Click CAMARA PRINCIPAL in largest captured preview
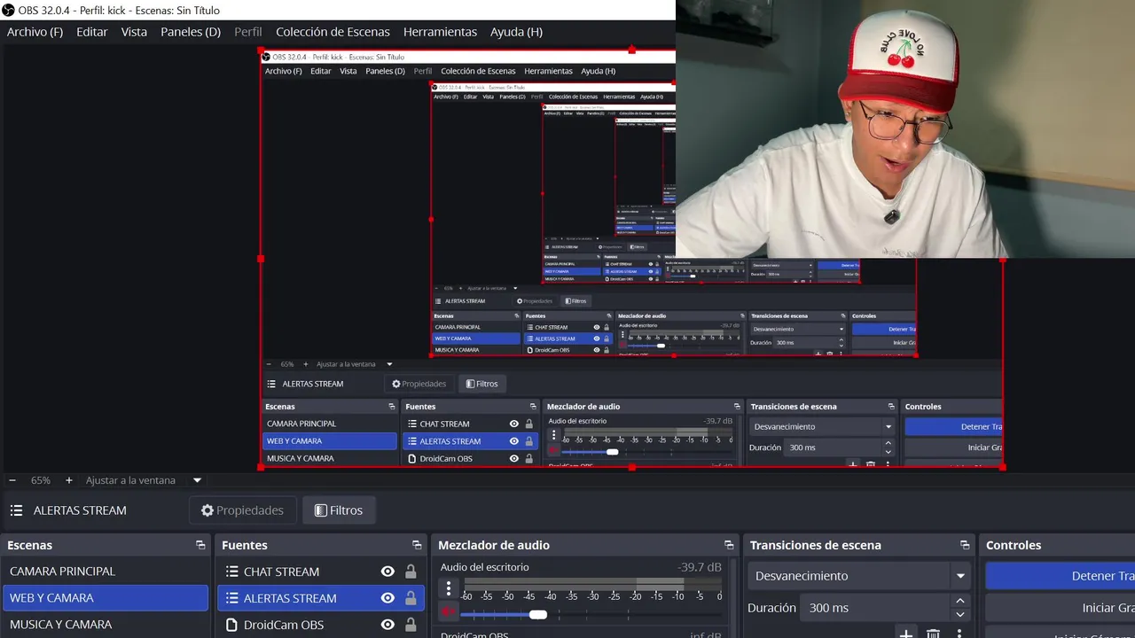 [329, 424]
